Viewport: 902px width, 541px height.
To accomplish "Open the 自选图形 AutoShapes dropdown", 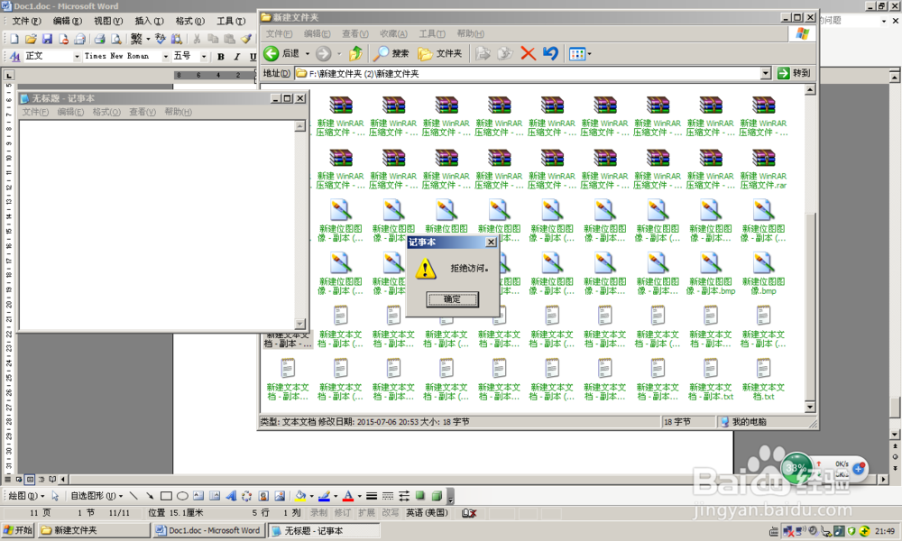I will click(x=97, y=496).
